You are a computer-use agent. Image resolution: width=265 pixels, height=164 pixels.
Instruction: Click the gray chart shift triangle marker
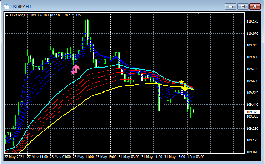pos(199,13)
